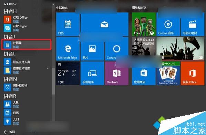This screenshot has height=135, width=206.
Task: Launch the OneNote tile
Action: [116, 73]
